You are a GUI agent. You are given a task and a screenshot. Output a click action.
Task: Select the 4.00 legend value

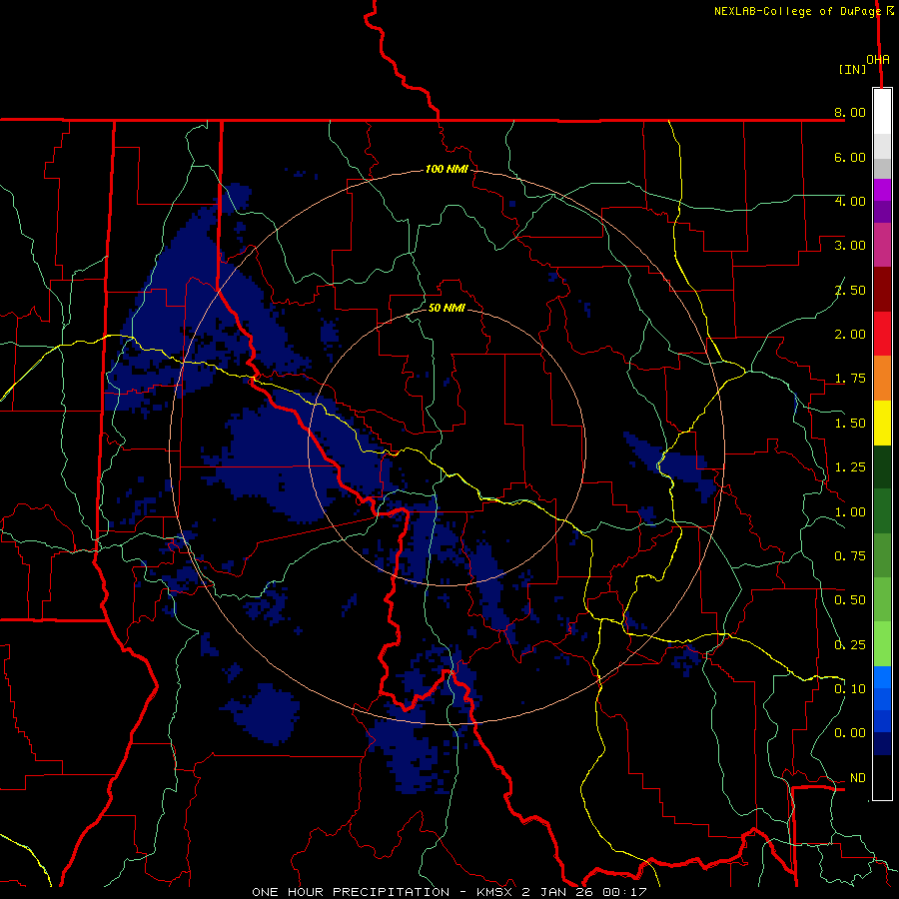[x=850, y=201]
